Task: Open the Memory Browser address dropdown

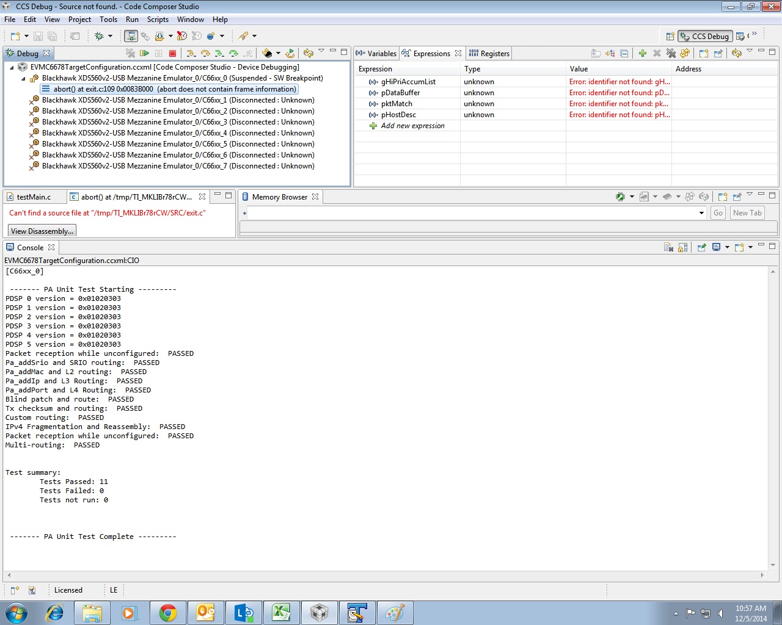Action: click(701, 213)
